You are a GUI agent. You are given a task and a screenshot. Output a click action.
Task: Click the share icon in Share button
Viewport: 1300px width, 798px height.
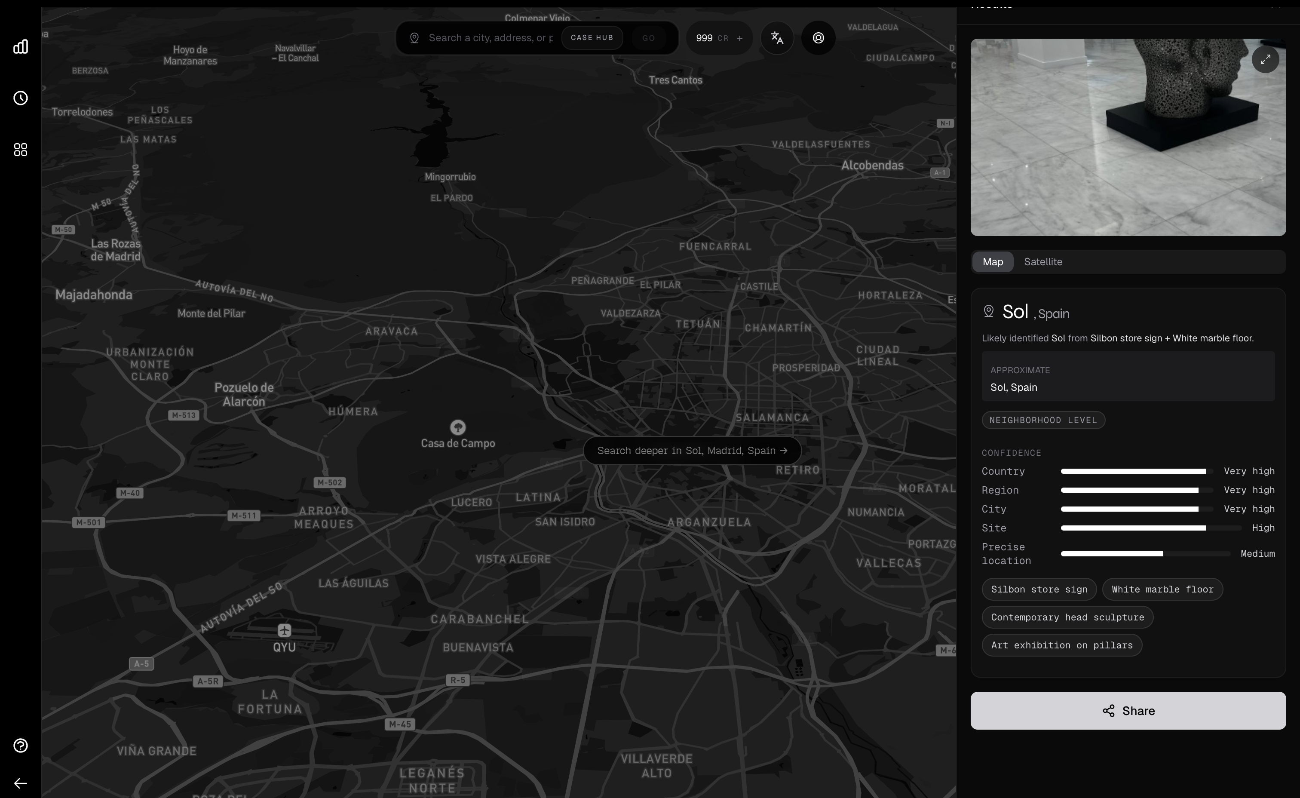click(x=1108, y=711)
